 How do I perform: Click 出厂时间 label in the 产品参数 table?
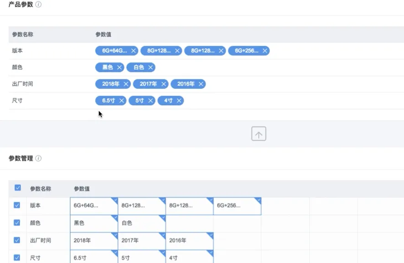(22, 84)
